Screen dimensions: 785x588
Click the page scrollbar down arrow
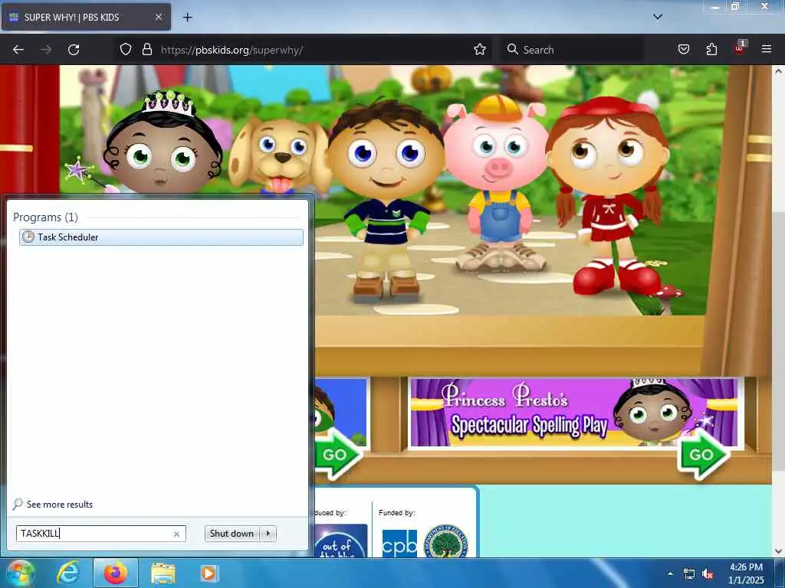coord(778,551)
